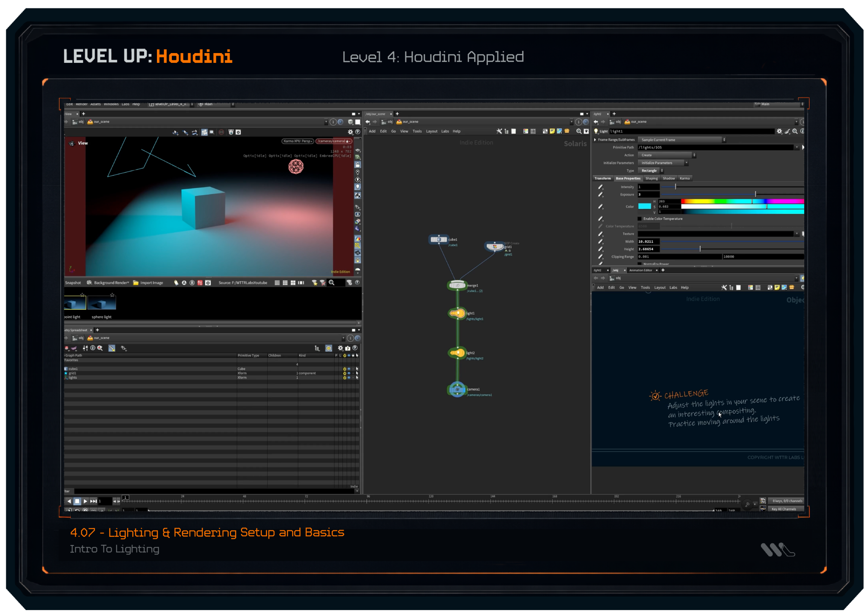Open parameter pane gear settings icon
Viewport: 867px width, 616px height.
pyautogui.click(x=779, y=131)
